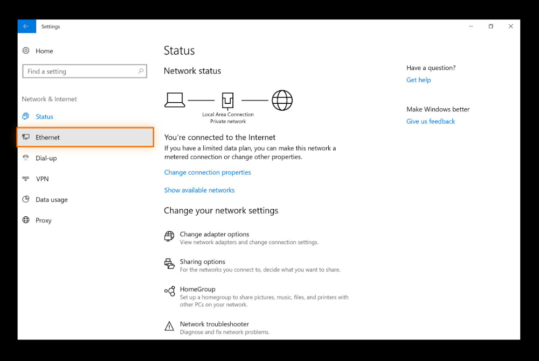This screenshot has height=361, width=539.
Task: Close the Settings window
Action: pos(511,26)
